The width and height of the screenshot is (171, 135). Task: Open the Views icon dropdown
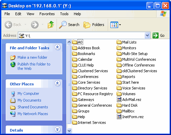[x=115, y=25]
